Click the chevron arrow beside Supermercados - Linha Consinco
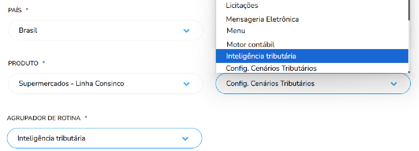 [x=186, y=84]
